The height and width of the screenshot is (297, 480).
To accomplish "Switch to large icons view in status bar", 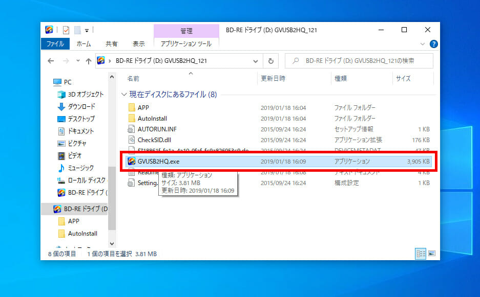I will point(431,254).
